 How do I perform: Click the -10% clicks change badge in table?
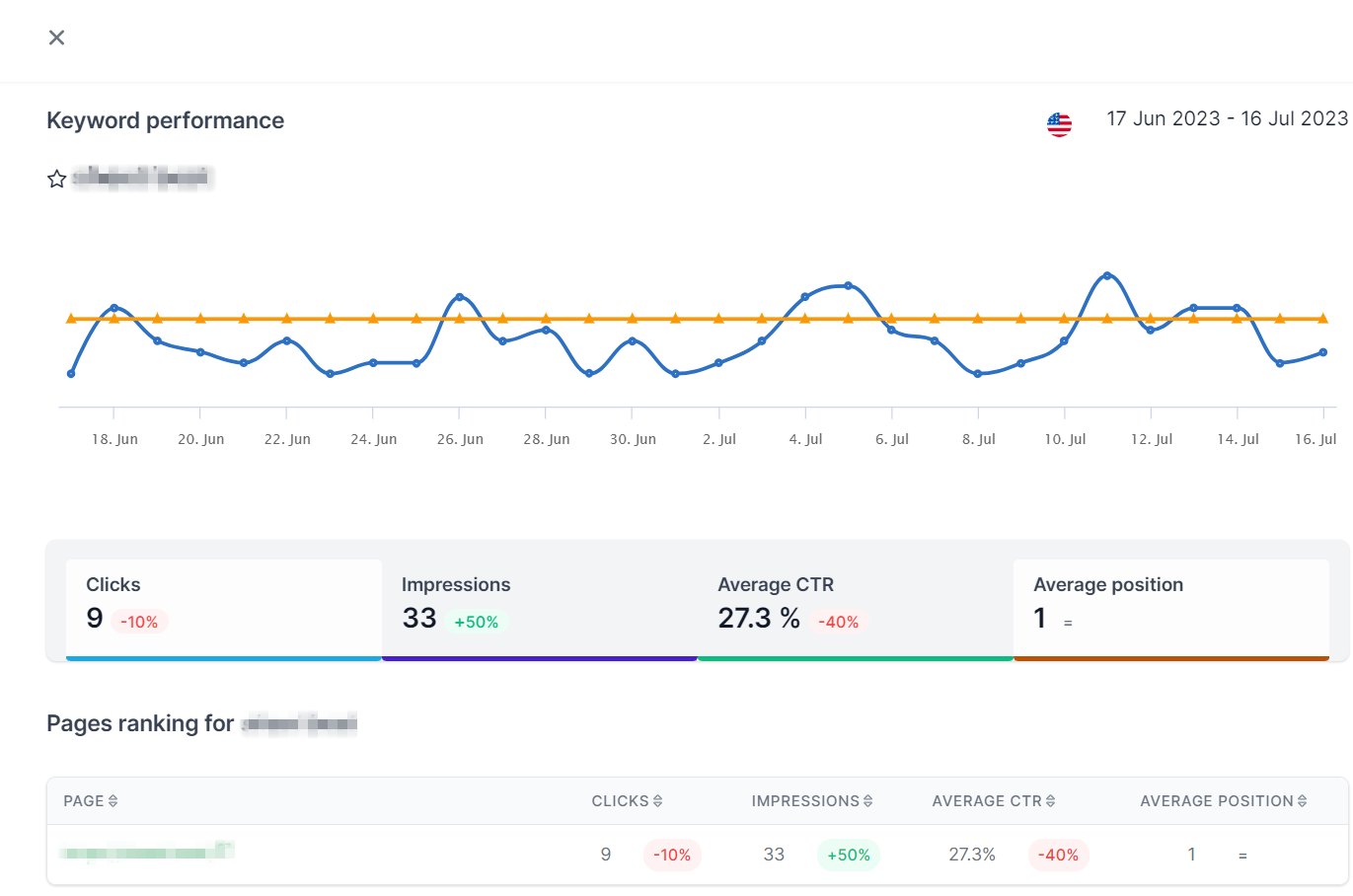point(672,855)
